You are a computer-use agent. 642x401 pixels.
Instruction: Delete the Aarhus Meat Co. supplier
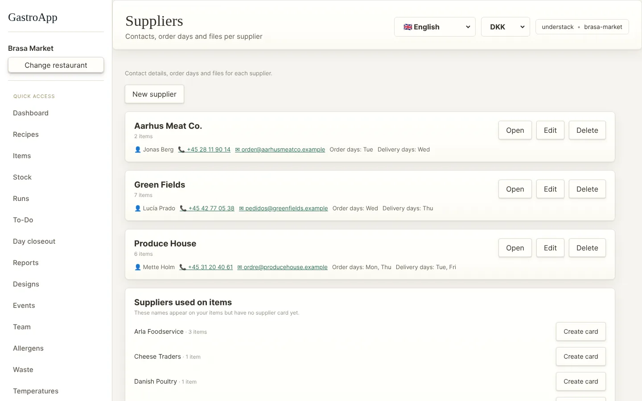pos(587,130)
